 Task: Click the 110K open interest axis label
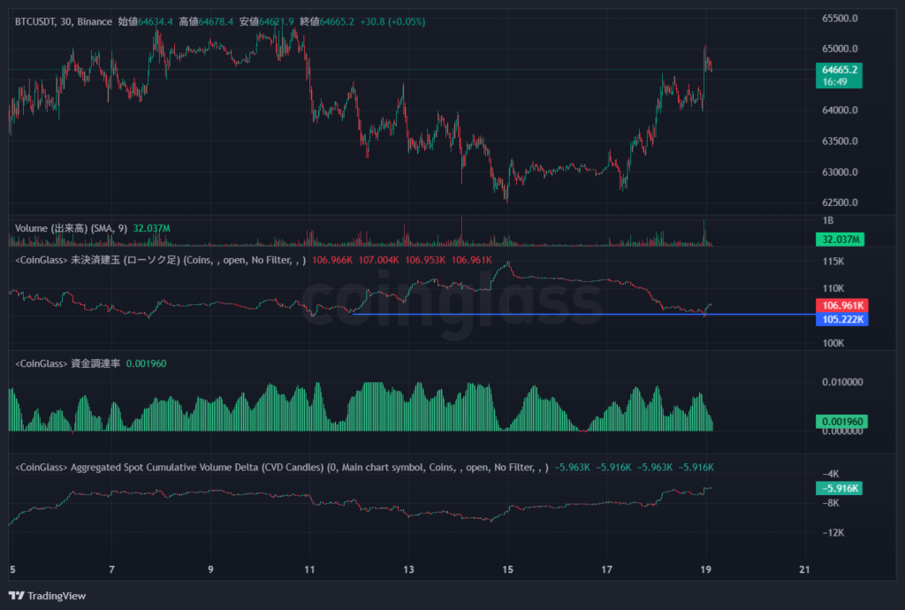[833, 288]
